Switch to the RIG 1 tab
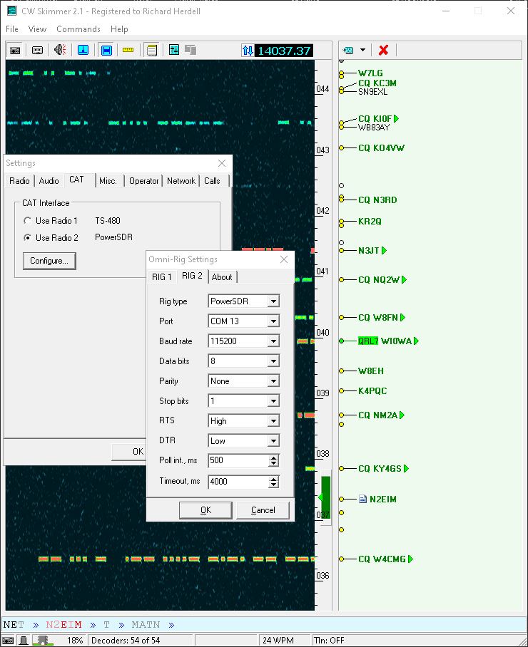 pos(161,277)
